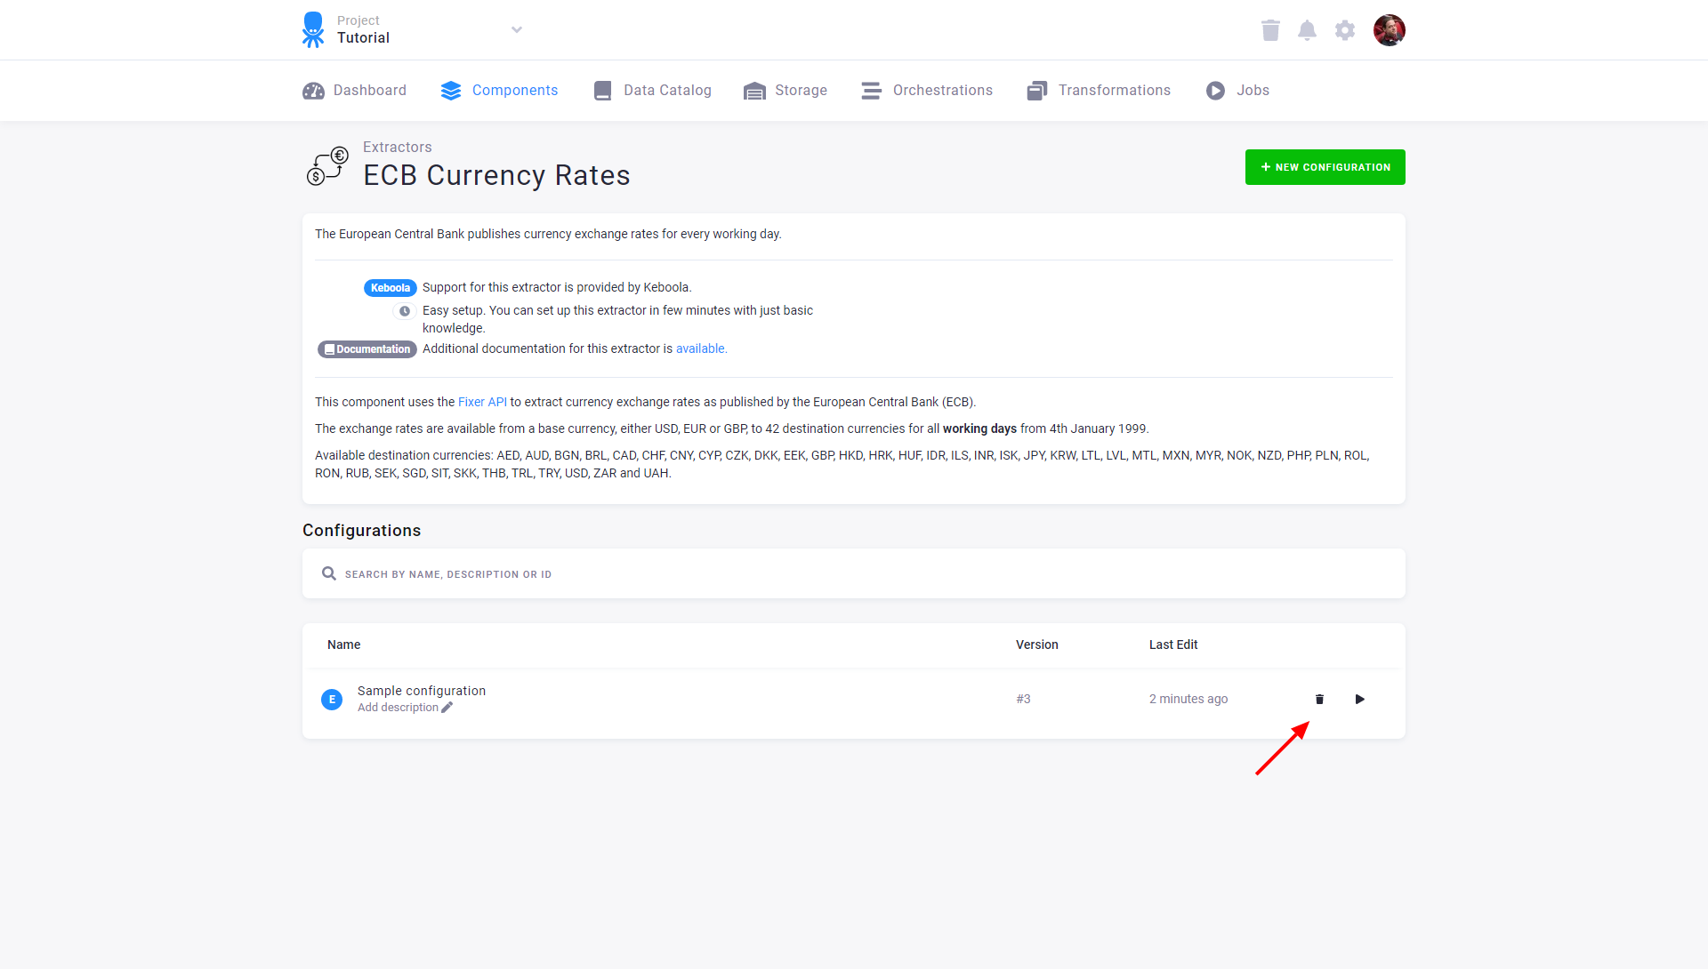
Task: Click the blue E configuration badge
Action: pos(332,700)
